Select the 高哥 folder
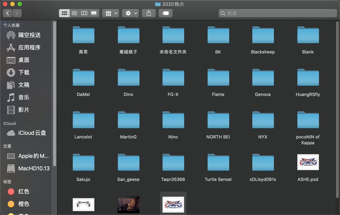The image size is (340, 215). [84, 35]
